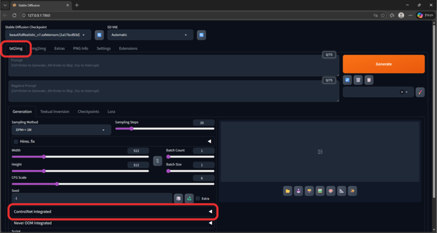The height and width of the screenshot is (233, 437).
Task: Open the images output folder icon
Action: point(288,191)
